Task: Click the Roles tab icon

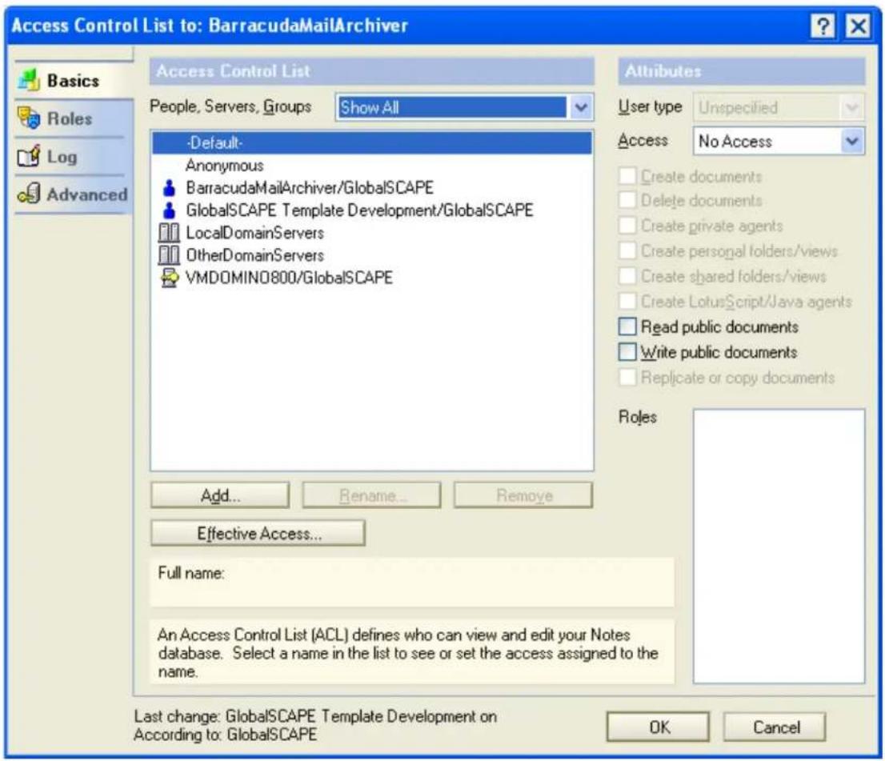Action: click(29, 118)
